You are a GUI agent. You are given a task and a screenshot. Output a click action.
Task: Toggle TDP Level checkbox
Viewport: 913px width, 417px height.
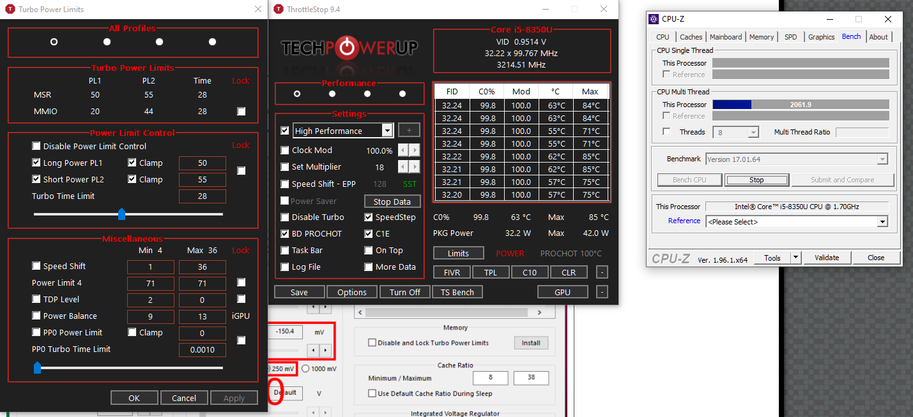[36, 299]
